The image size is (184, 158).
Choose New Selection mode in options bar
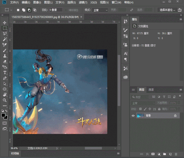[18, 10]
